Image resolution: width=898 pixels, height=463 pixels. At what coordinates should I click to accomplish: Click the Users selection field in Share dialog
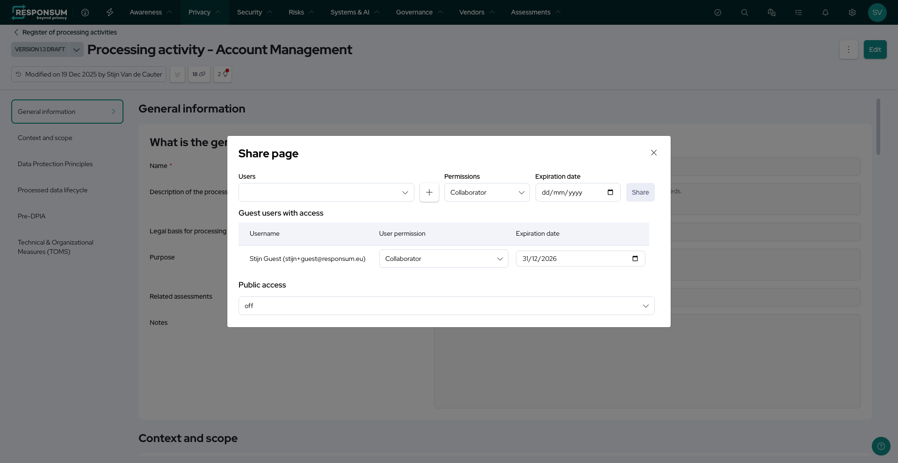pos(326,192)
